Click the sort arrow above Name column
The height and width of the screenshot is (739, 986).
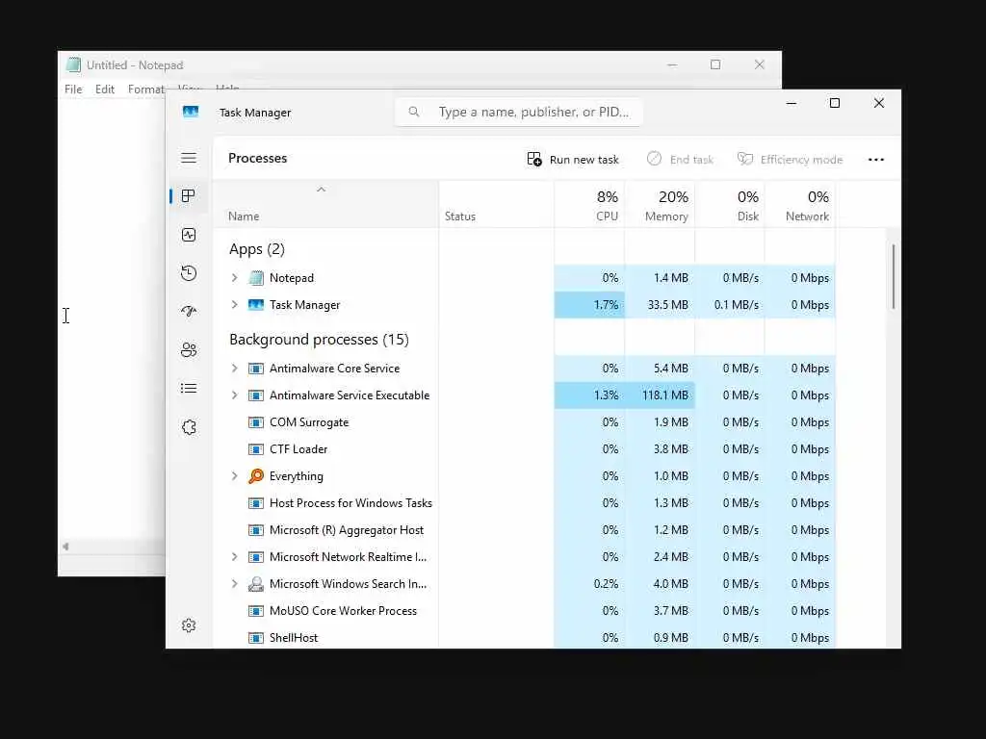coord(322,190)
